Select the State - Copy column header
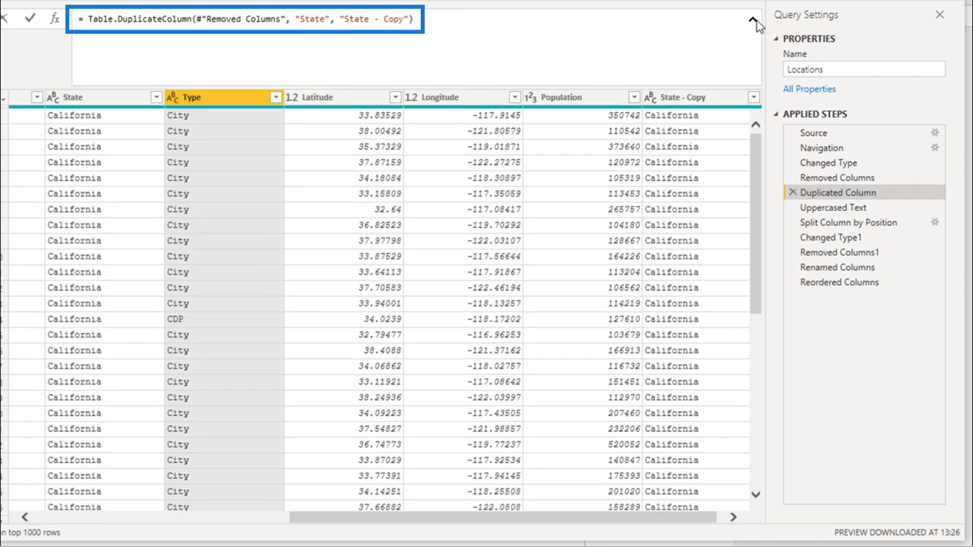Screen dimensions: 973x547 [x=702, y=97]
